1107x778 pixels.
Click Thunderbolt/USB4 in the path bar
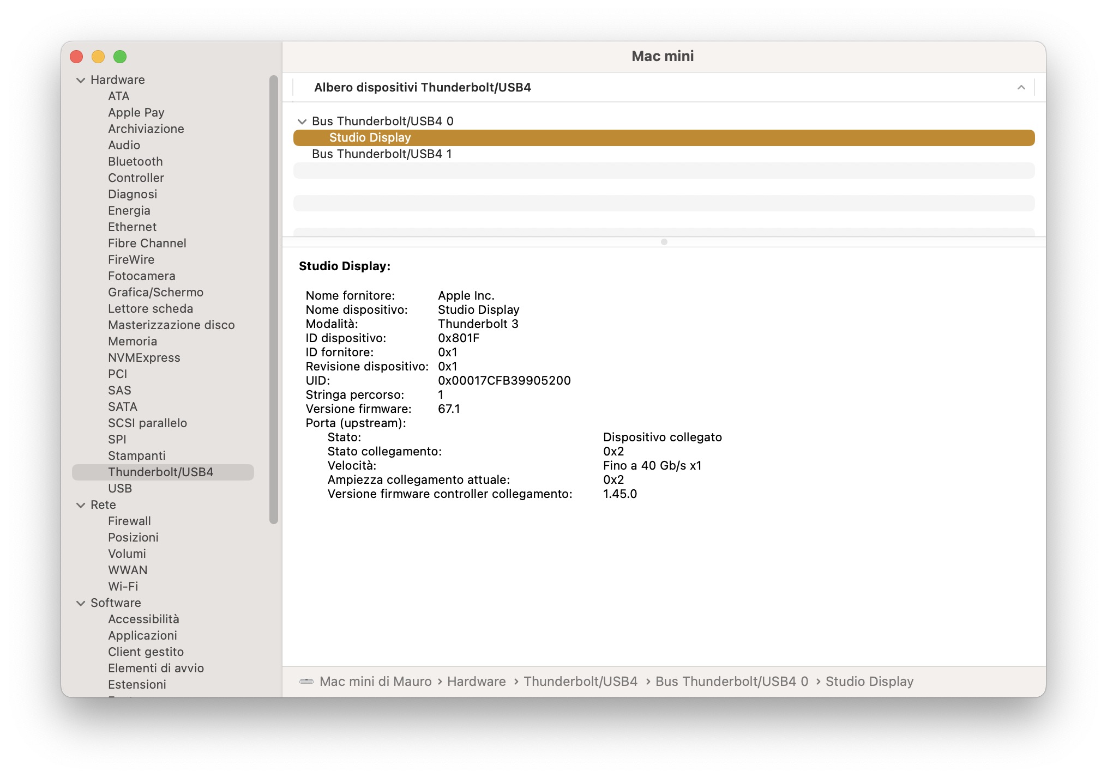[x=580, y=682]
